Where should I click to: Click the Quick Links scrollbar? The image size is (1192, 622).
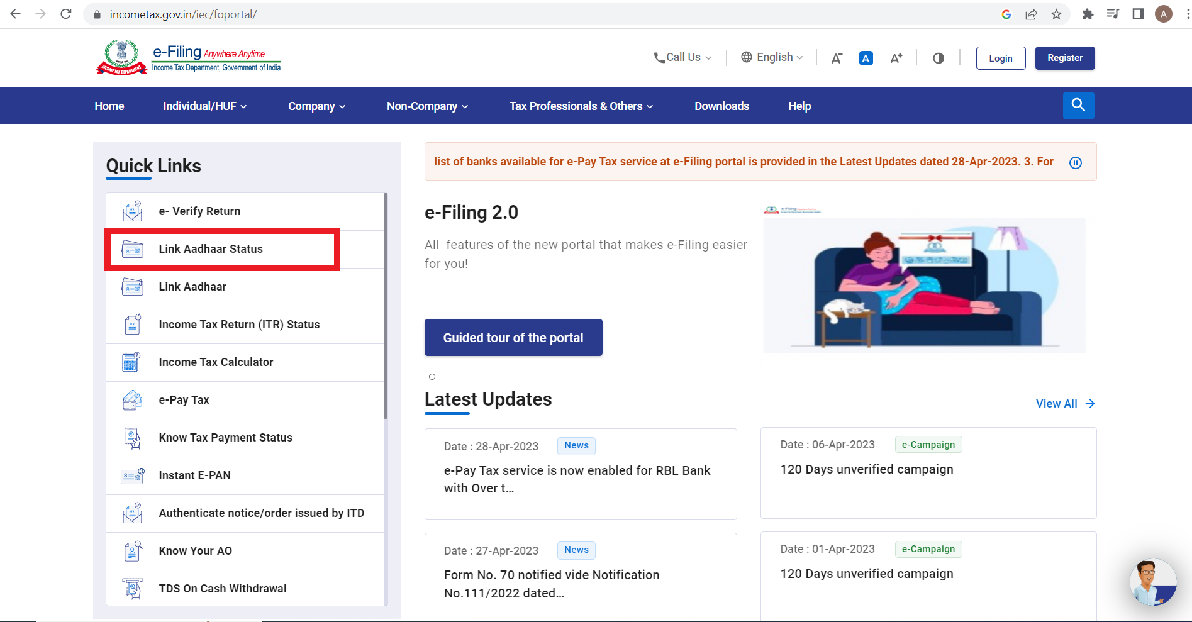pos(386,306)
